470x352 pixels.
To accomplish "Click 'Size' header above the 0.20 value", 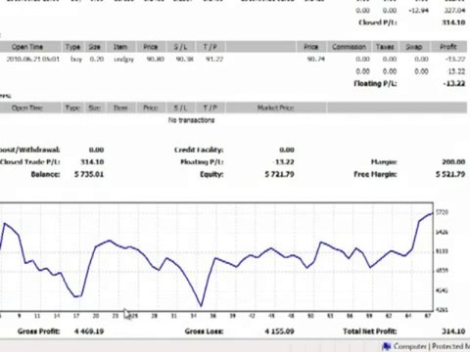I will click(x=94, y=47).
